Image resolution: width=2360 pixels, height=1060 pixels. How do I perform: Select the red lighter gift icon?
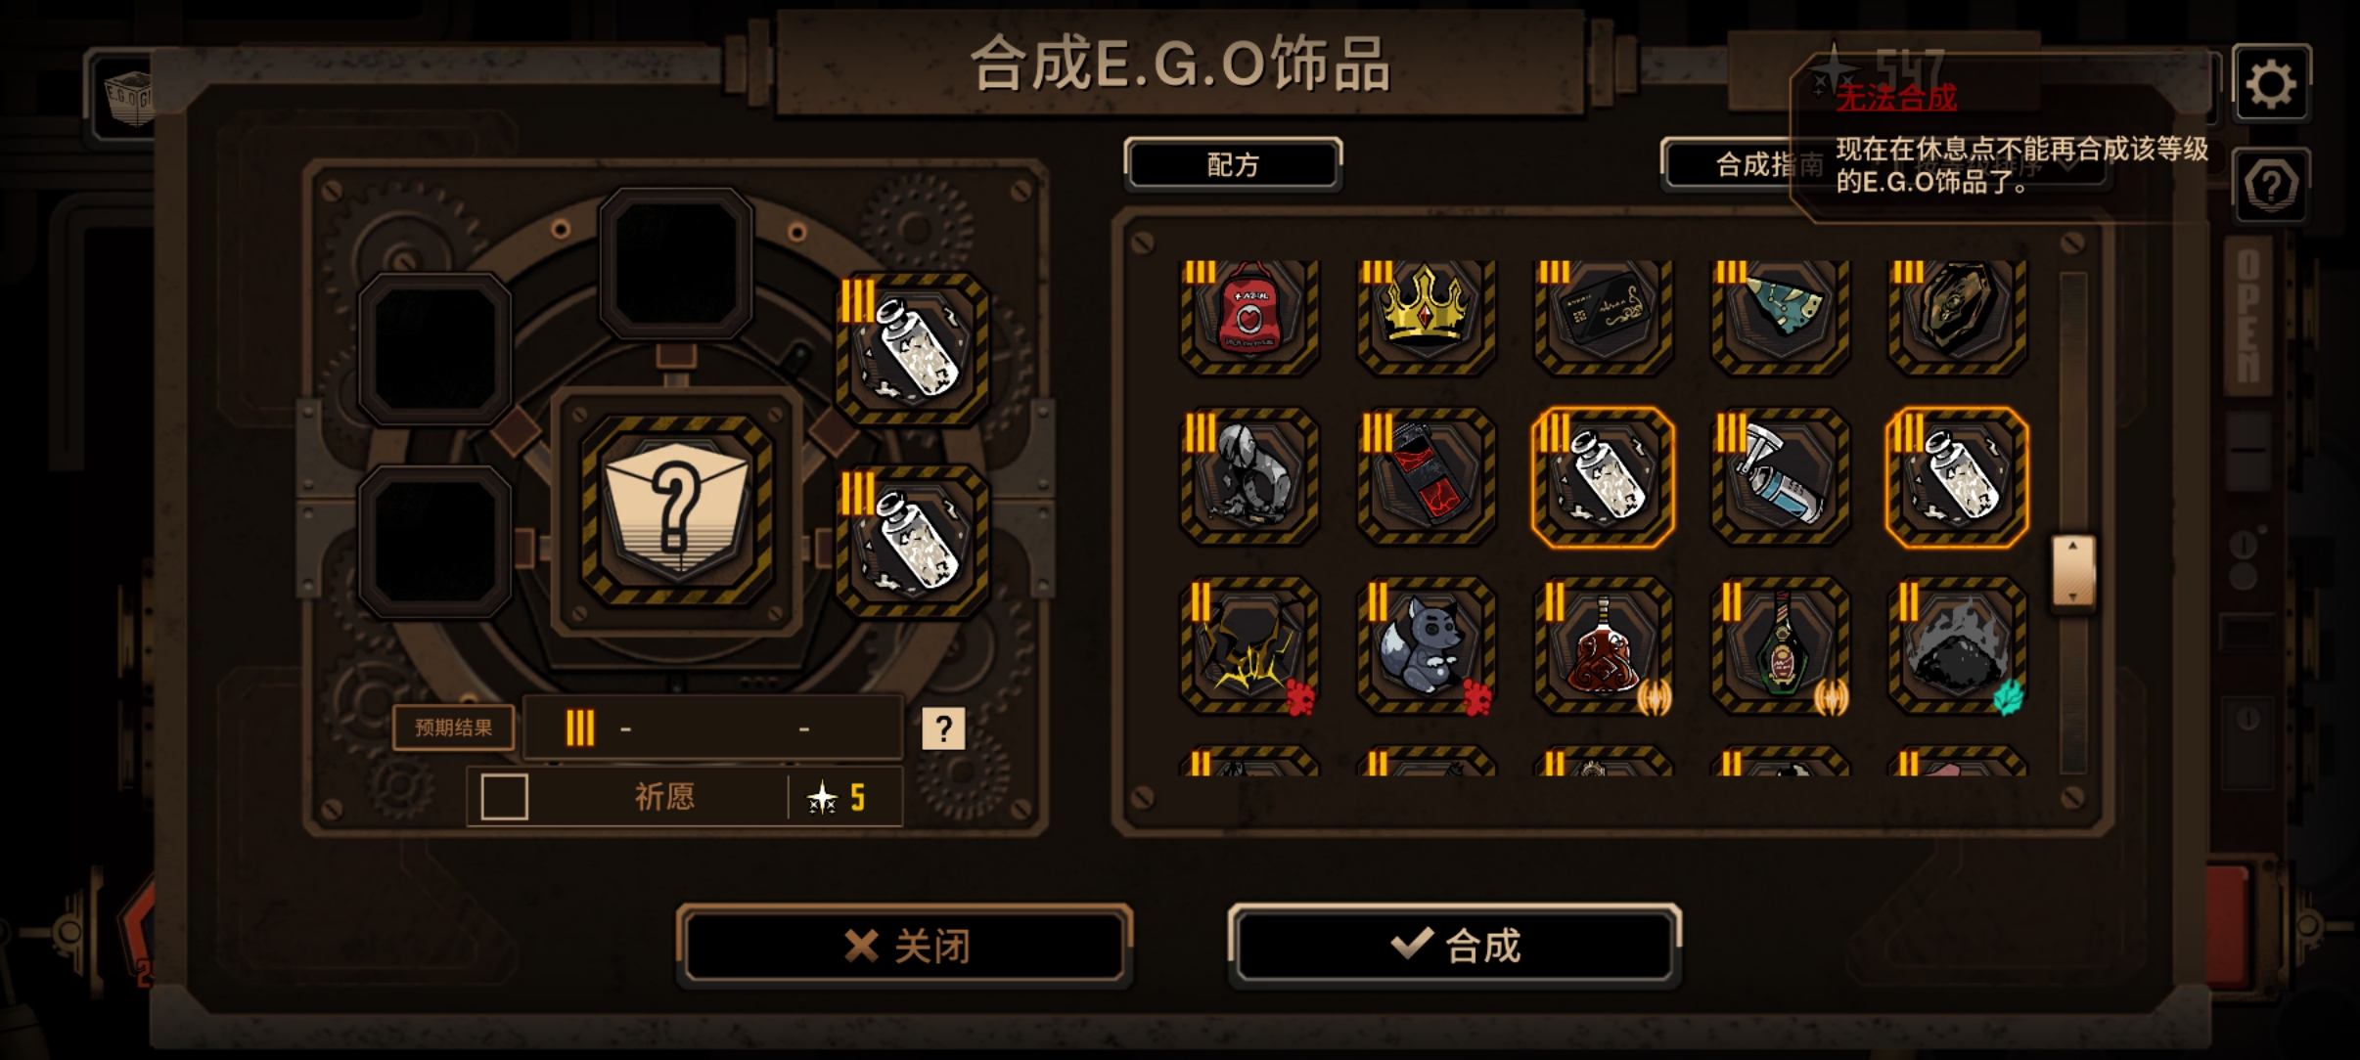click(x=1426, y=476)
